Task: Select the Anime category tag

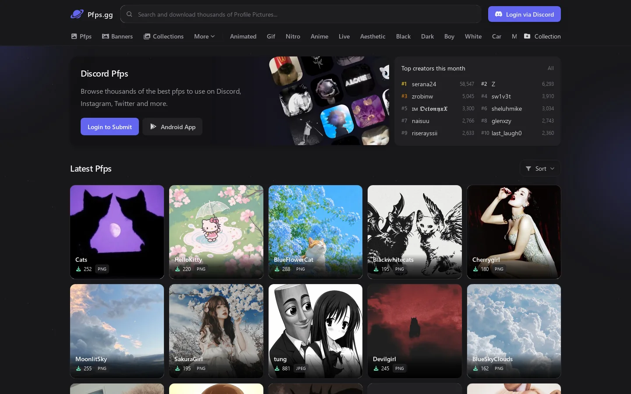Action: 319,36
